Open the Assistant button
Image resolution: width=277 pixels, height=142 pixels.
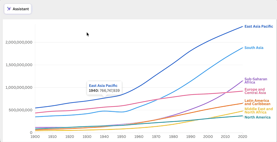18,9
